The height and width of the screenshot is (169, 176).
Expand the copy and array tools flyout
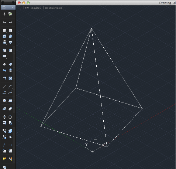(14, 134)
